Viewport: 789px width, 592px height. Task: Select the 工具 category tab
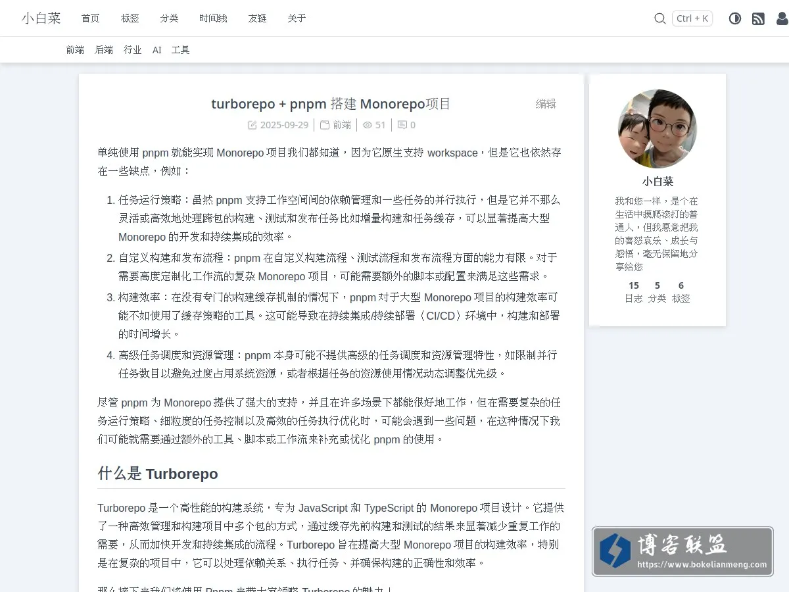coord(181,50)
